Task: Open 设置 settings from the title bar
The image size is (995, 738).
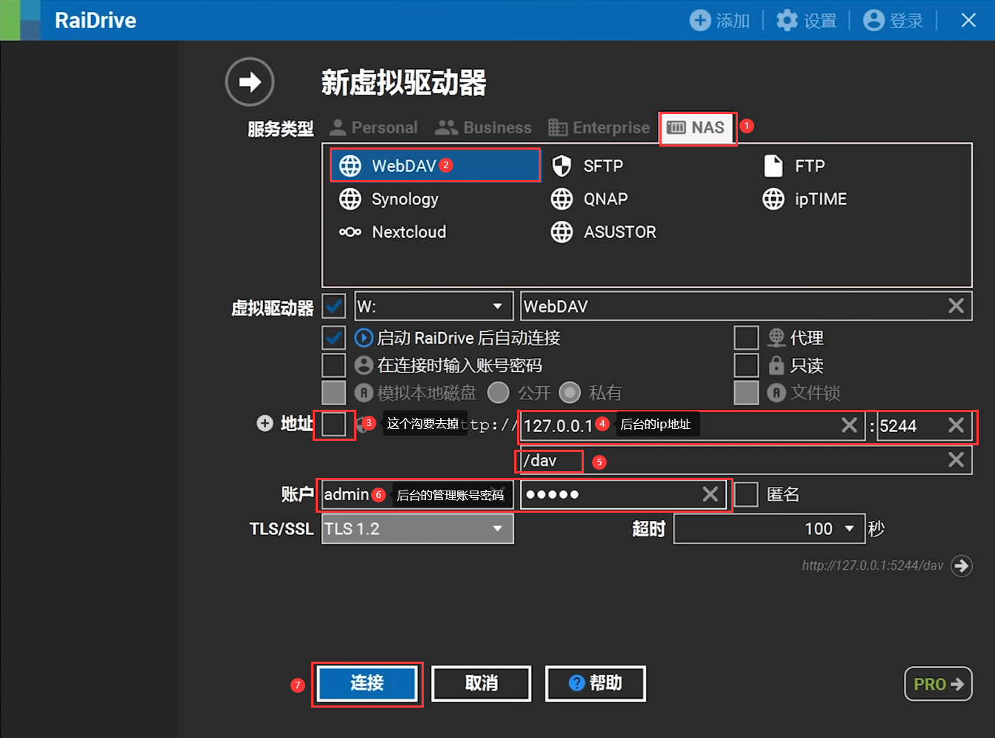Action: (806, 20)
